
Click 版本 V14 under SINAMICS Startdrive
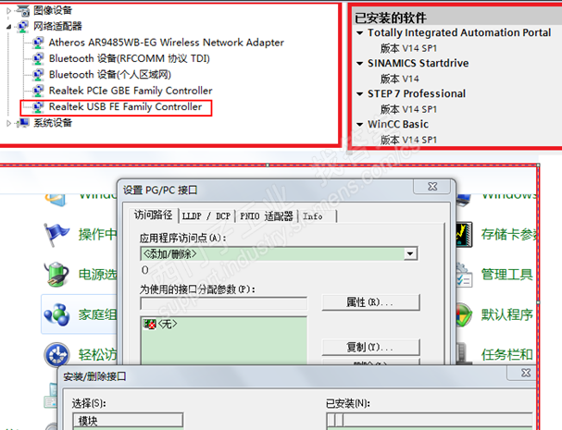[400, 79]
